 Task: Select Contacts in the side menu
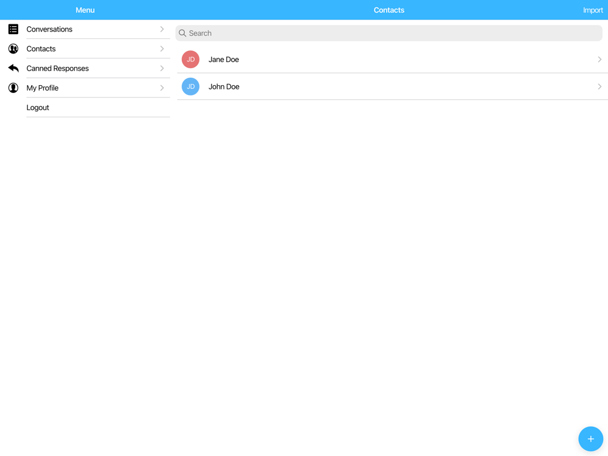point(41,49)
